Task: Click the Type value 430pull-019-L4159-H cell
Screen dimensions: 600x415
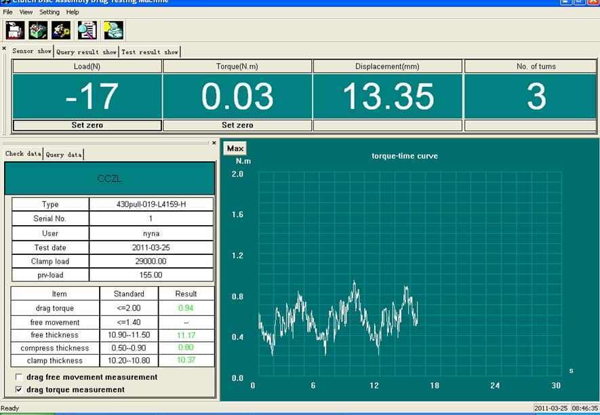Action: coord(151,204)
